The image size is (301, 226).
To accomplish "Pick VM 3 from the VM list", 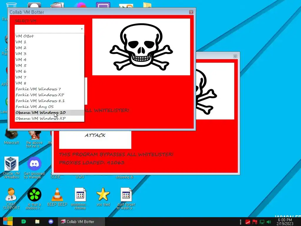I will tap(49, 54).
